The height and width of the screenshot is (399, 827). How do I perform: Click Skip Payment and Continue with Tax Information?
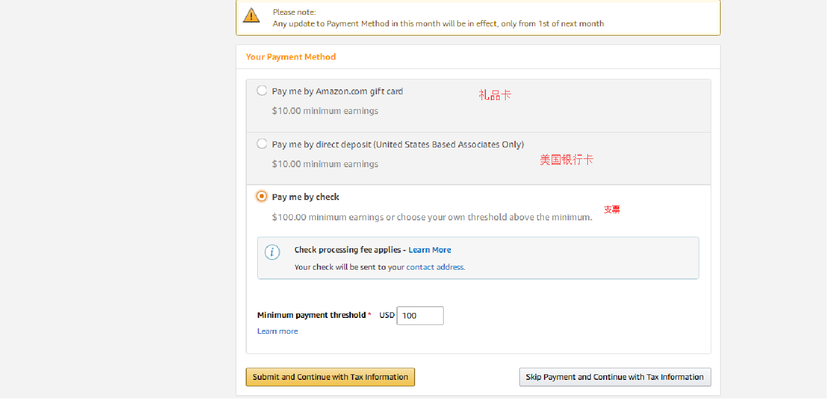615,377
